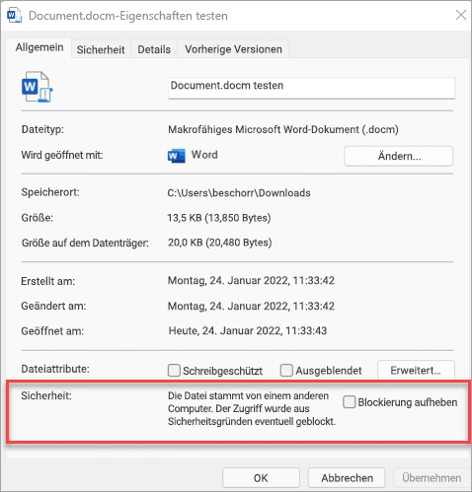Viewport: 472px width, 492px height.
Task: Close the properties dialog with the X
Action: pyautogui.click(x=461, y=15)
